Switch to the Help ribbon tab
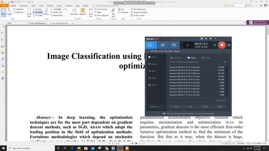The image size is (269, 151). (x=77, y=5)
